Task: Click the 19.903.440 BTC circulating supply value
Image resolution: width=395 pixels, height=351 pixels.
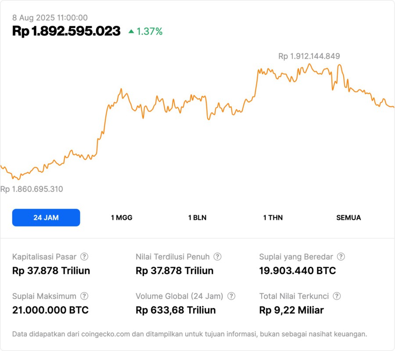Action: (298, 271)
